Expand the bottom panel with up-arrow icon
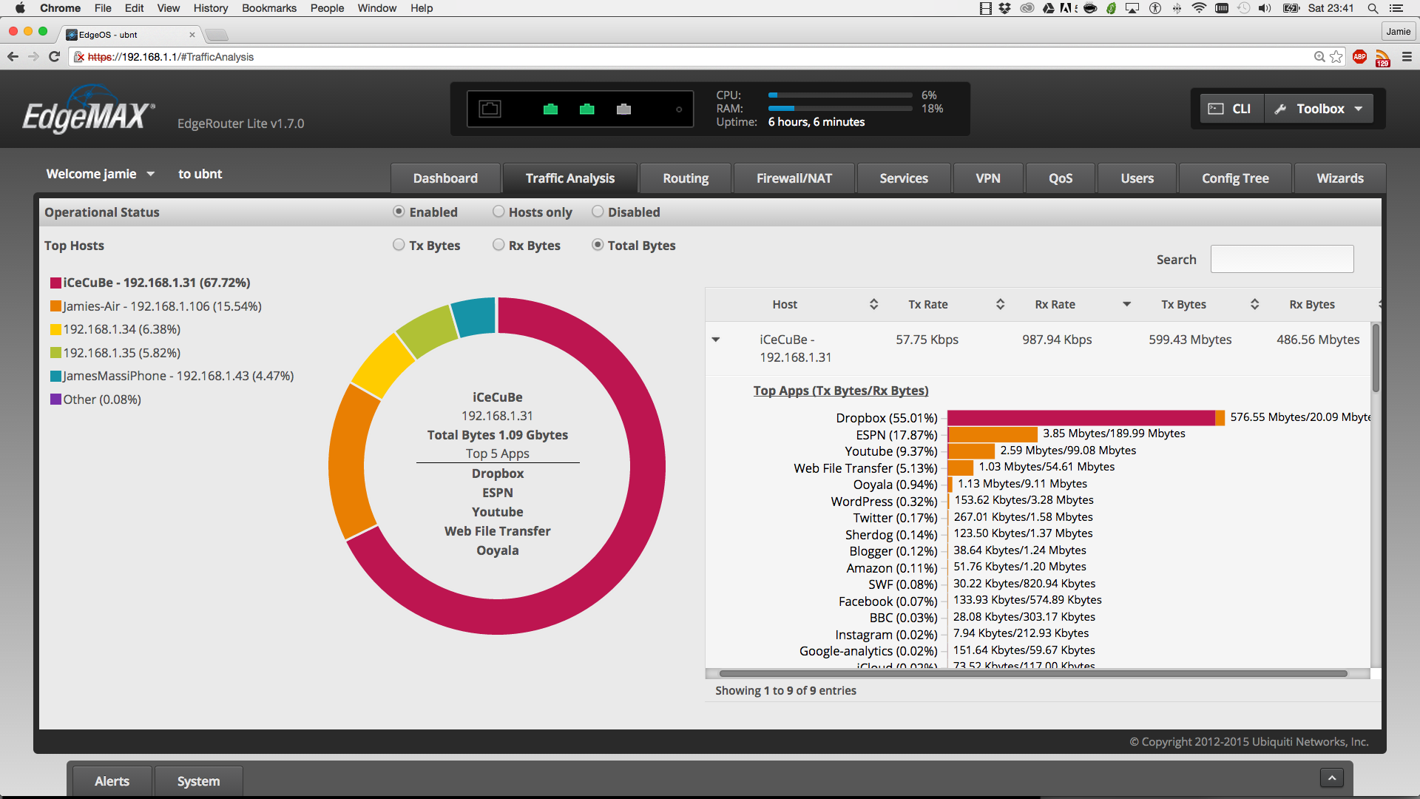 point(1331,778)
